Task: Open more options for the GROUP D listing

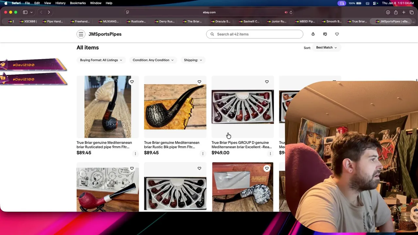Action: pyautogui.click(x=270, y=153)
